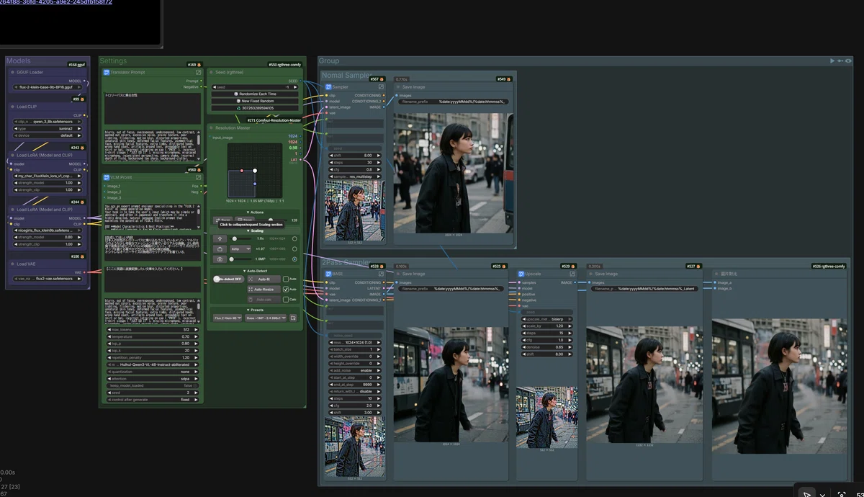Screen dimensions: 864x497
Task: Open the my_char_FluxKlein lora dropdown
Action: coord(46,176)
